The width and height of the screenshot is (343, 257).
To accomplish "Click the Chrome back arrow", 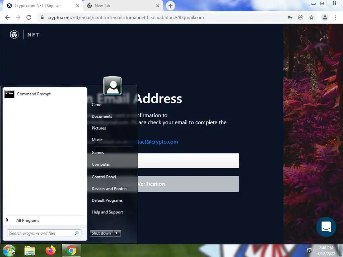I will pyautogui.click(x=7, y=17).
